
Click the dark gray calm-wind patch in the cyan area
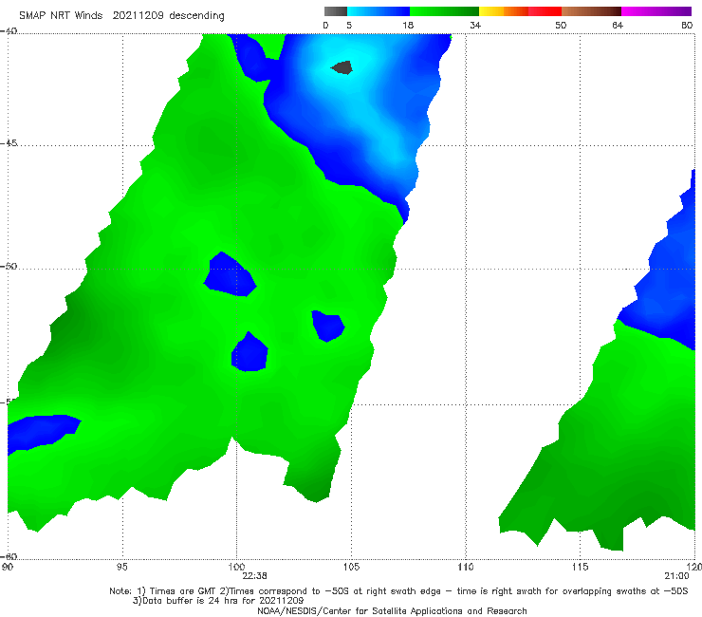click(x=342, y=67)
